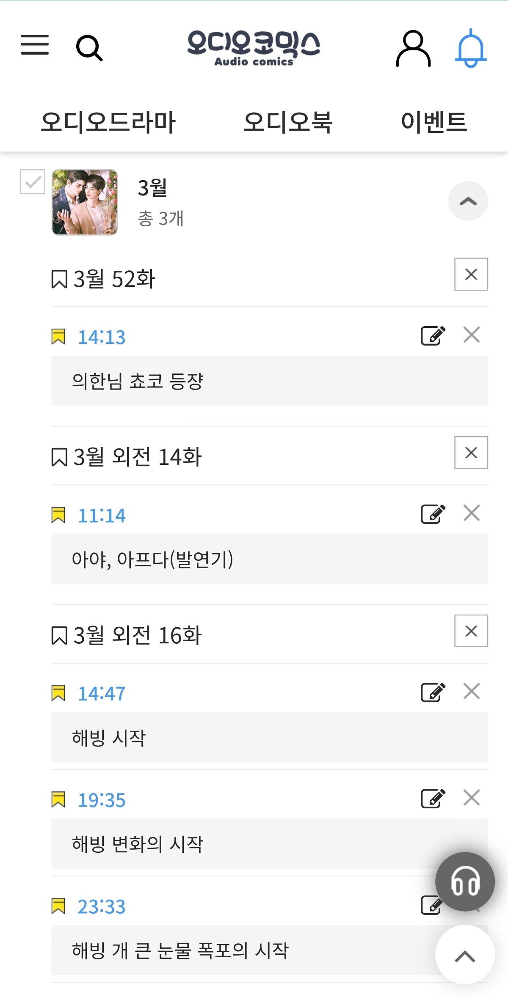This screenshot has width=508, height=997.
Task: Remove the 3월 52화 episode bookmarks
Action: pos(471,274)
